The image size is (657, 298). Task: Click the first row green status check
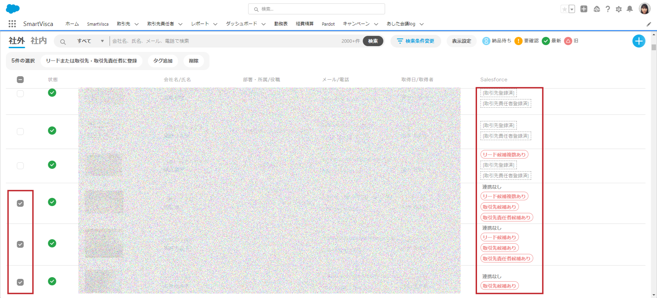(x=52, y=93)
